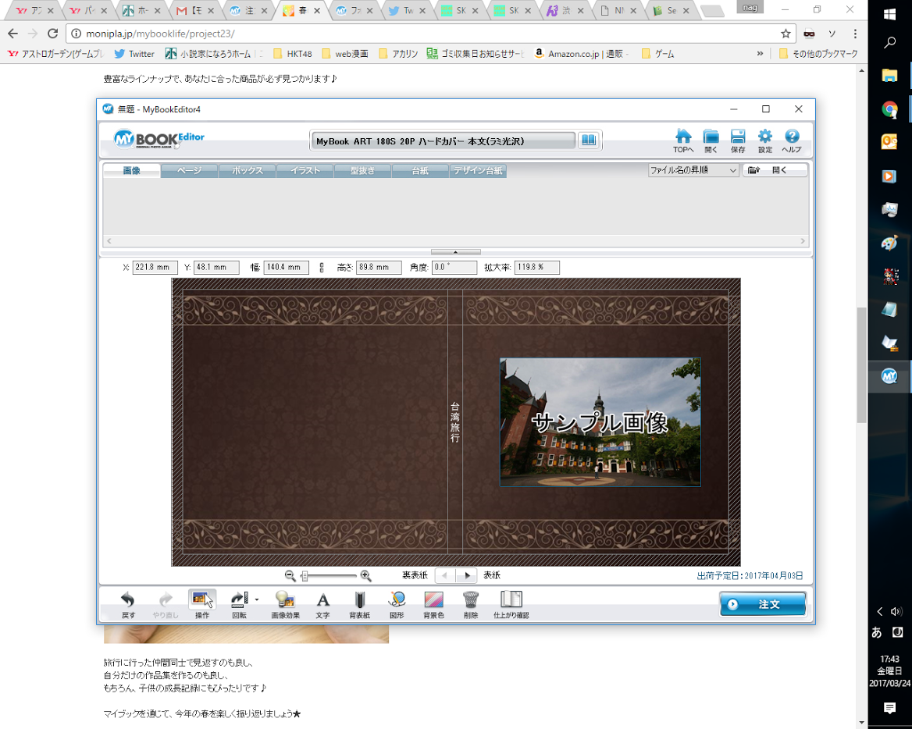Image resolution: width=912 pixels, height=729 pixels.
Task: Open the 背景色 background color swatch
Action: tap(433, 600)
